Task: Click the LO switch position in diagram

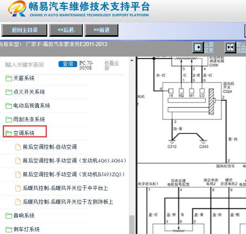Action: coord(202,91)
